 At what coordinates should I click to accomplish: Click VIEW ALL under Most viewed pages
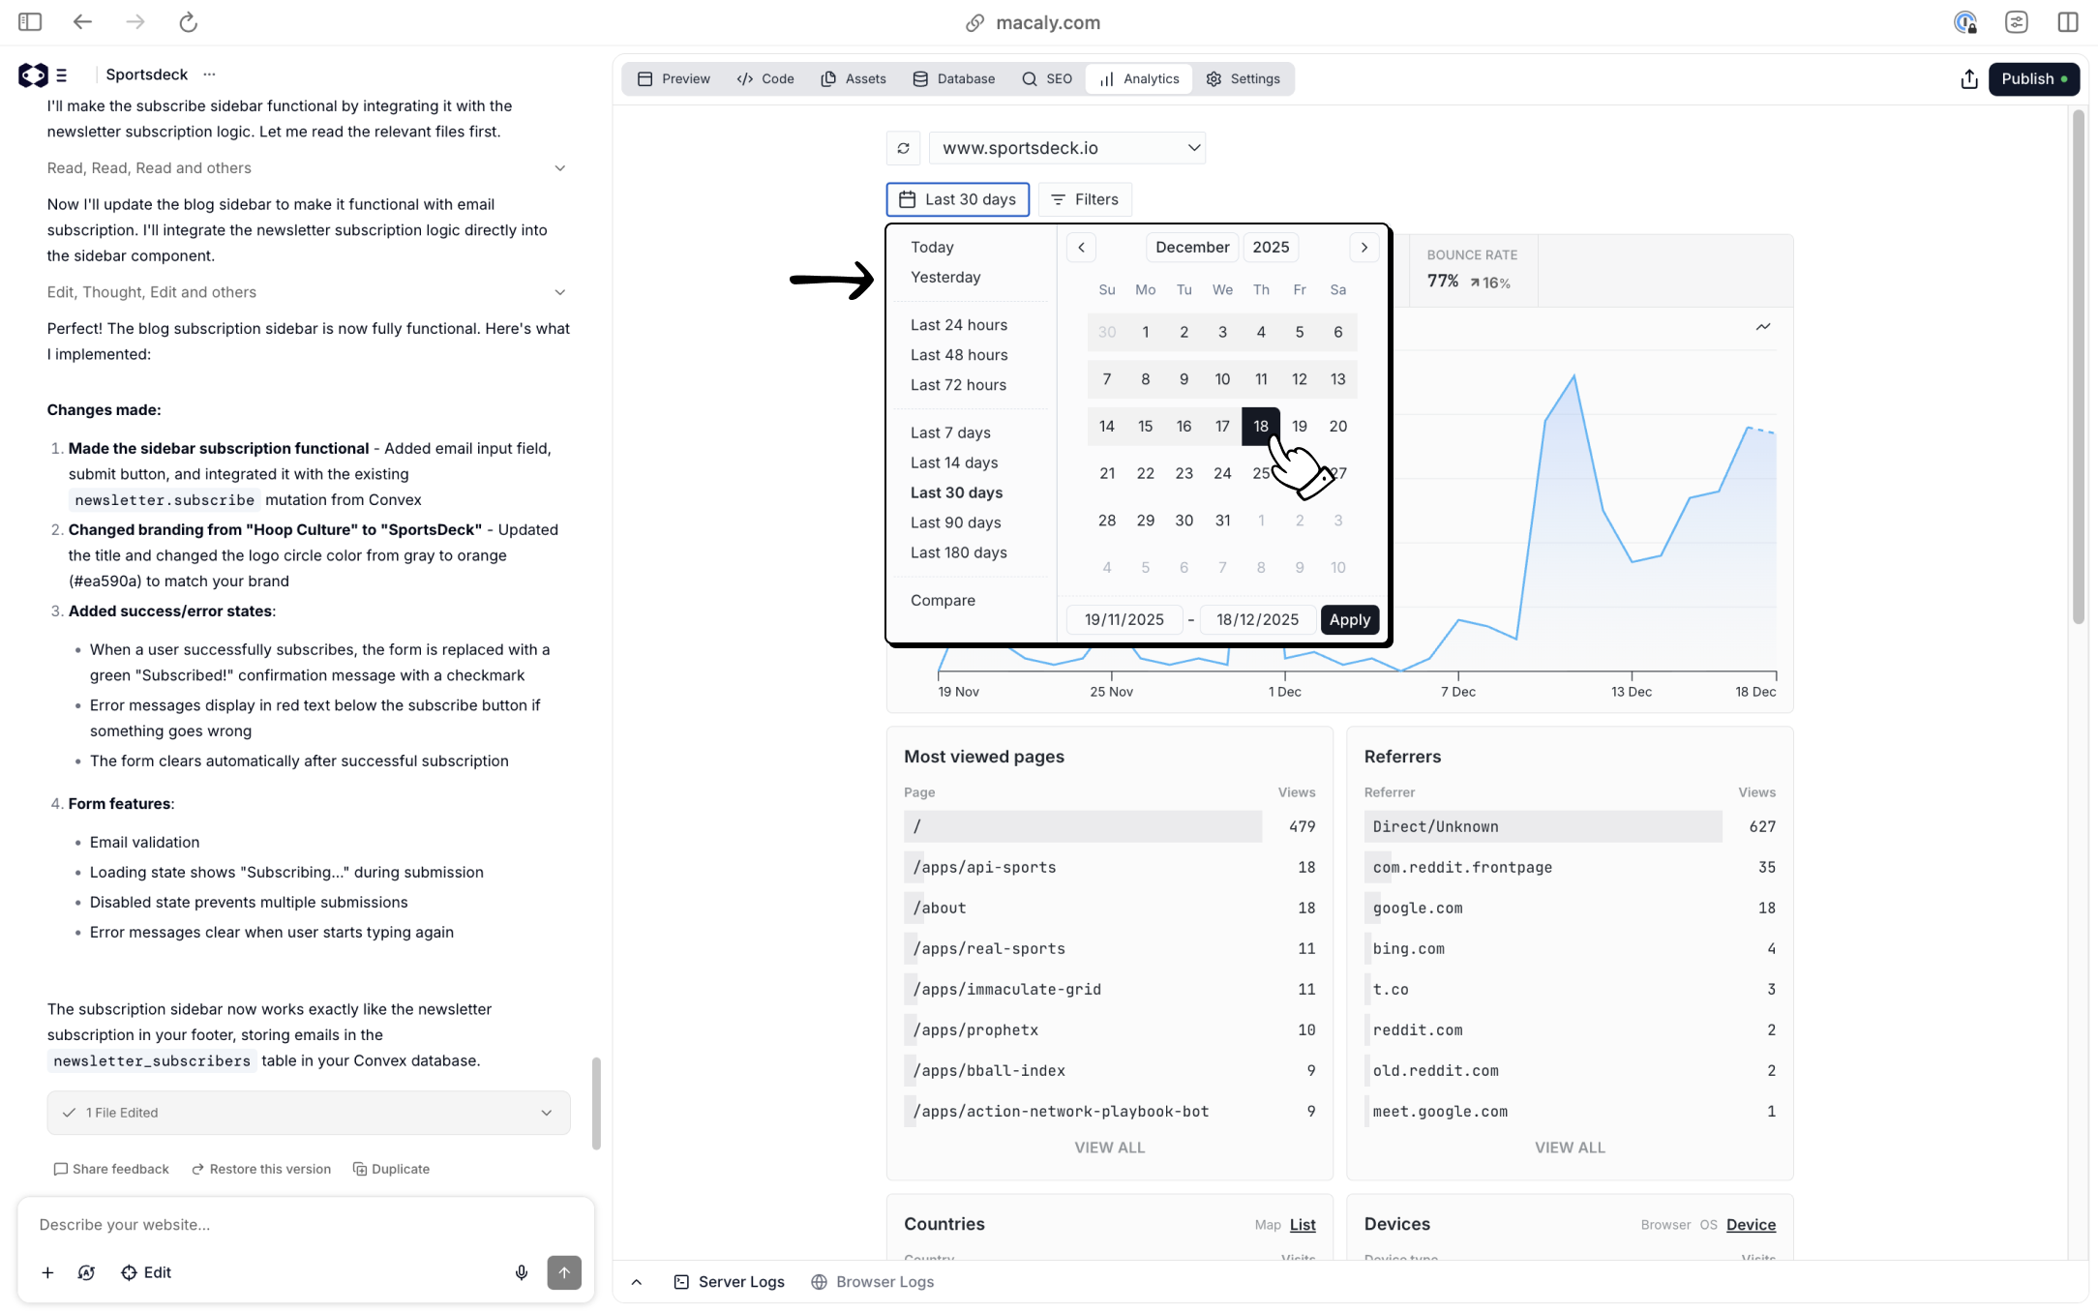point(1109,1147)
